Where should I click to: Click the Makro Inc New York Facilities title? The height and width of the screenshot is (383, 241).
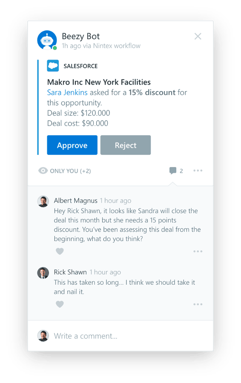(99, 82)
